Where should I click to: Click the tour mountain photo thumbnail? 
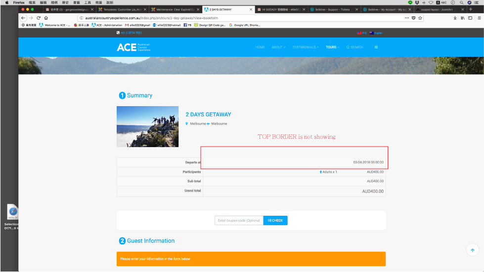(x=147, y=126)
